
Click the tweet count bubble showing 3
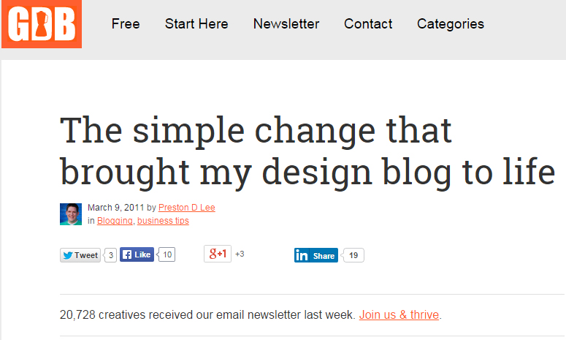click(x=110, y=255)
